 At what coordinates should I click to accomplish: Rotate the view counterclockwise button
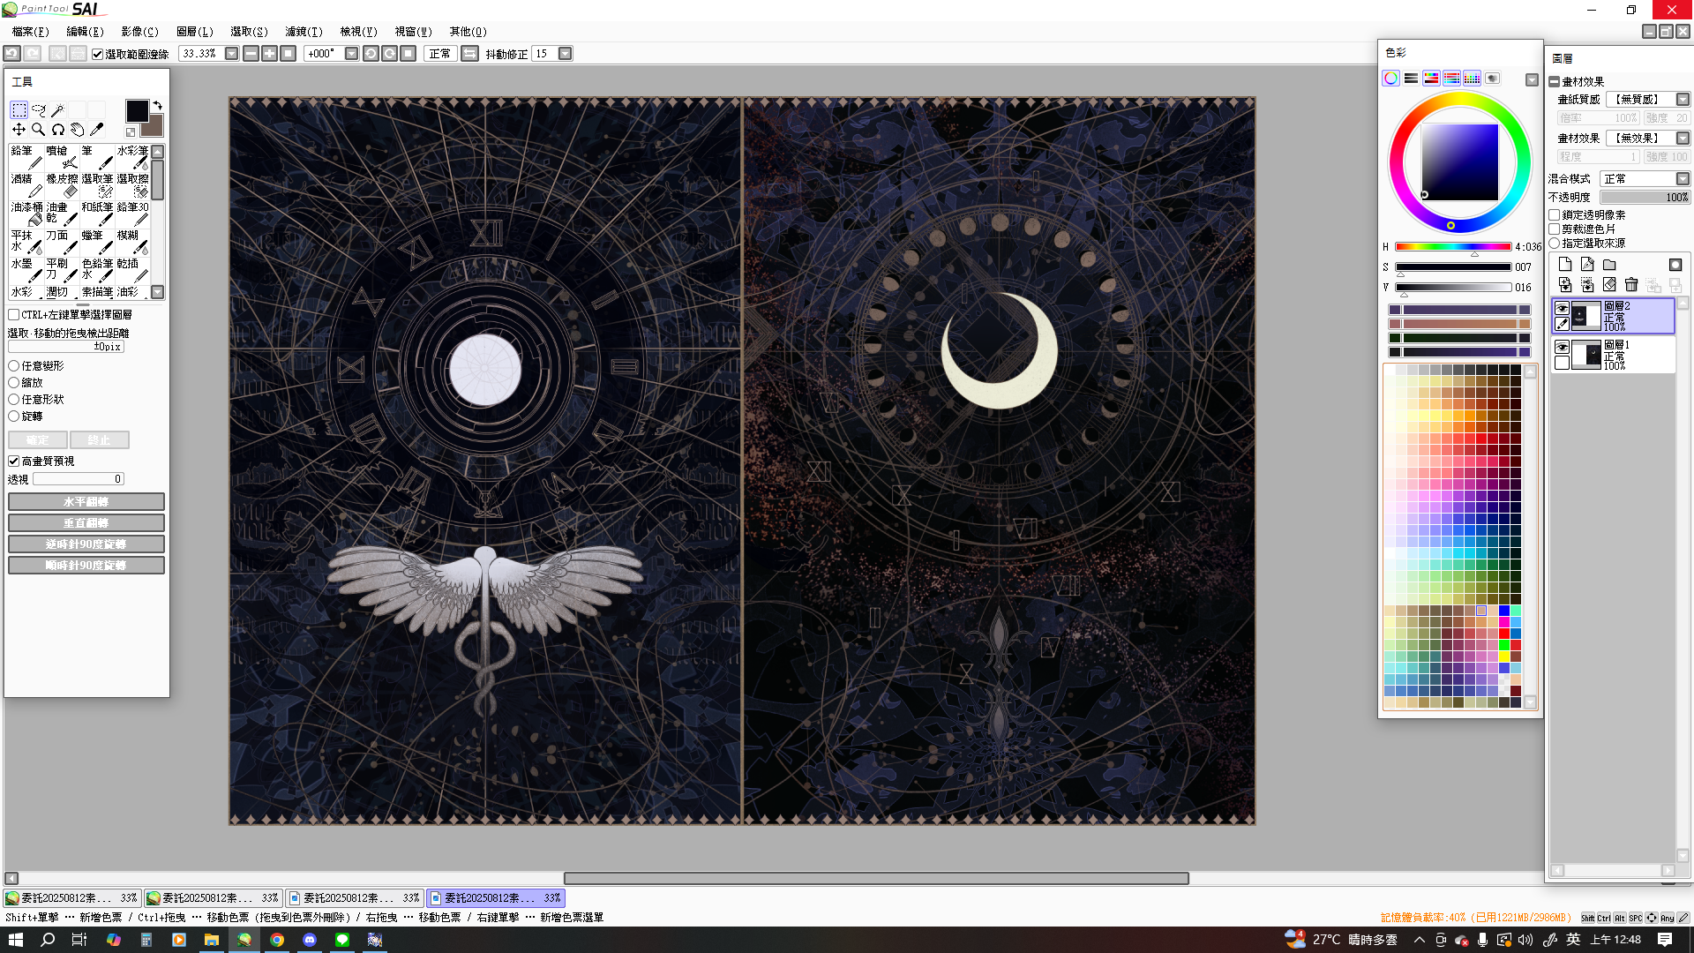click(x=371, y=54)
